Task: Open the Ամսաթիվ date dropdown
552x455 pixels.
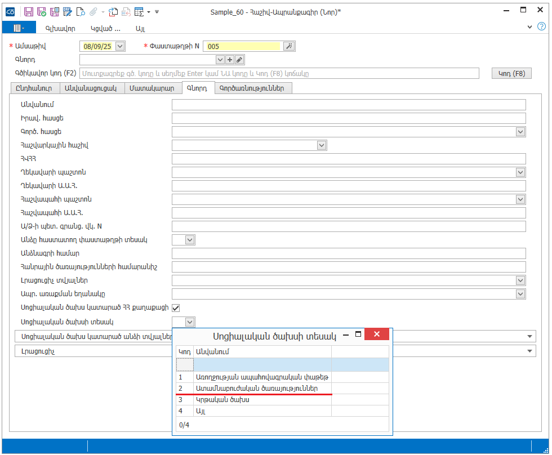Action: pos(119,46)
